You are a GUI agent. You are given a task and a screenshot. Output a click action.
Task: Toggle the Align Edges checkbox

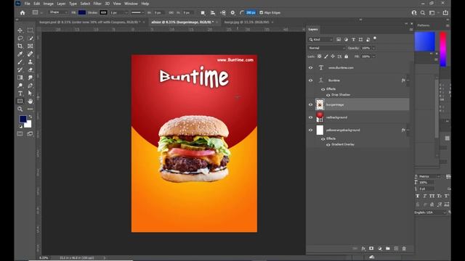(x=262, y=13)
